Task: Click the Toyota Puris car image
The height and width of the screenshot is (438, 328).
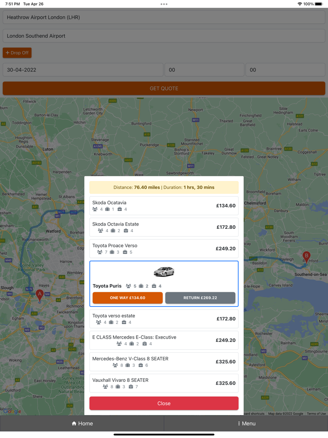Action: pyautogui.click(x=164, y=272)
